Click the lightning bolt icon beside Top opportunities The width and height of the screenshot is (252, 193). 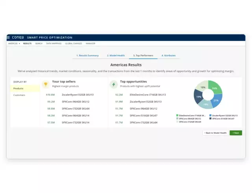click(x=114, y=84)
